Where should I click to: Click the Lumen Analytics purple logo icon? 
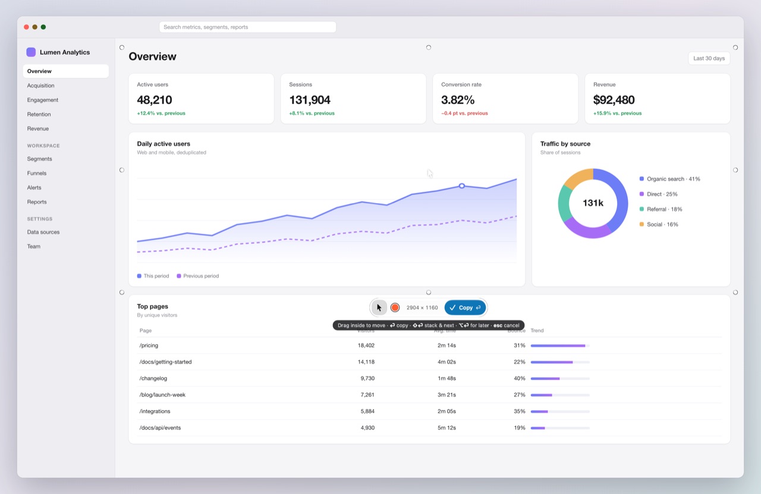coord(31,52)
